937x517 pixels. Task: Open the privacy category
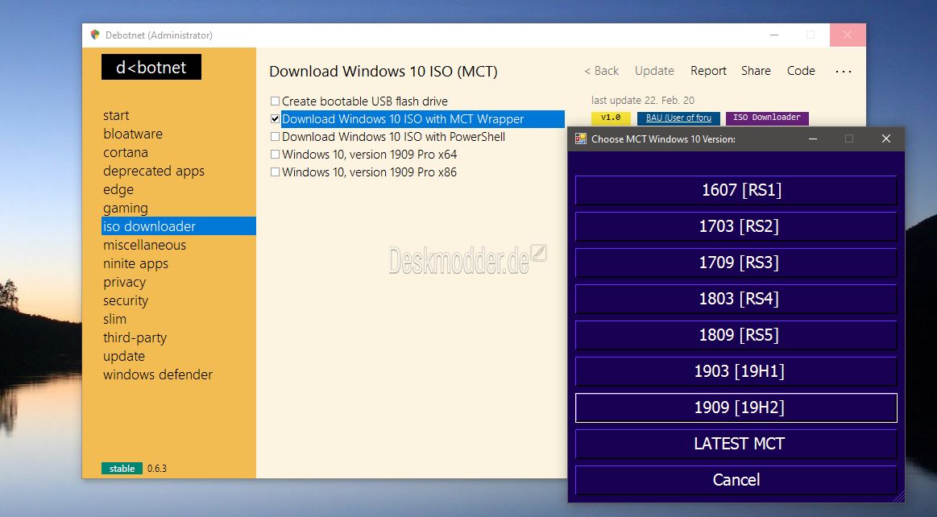pyautogui.click(x=124, y=282)
